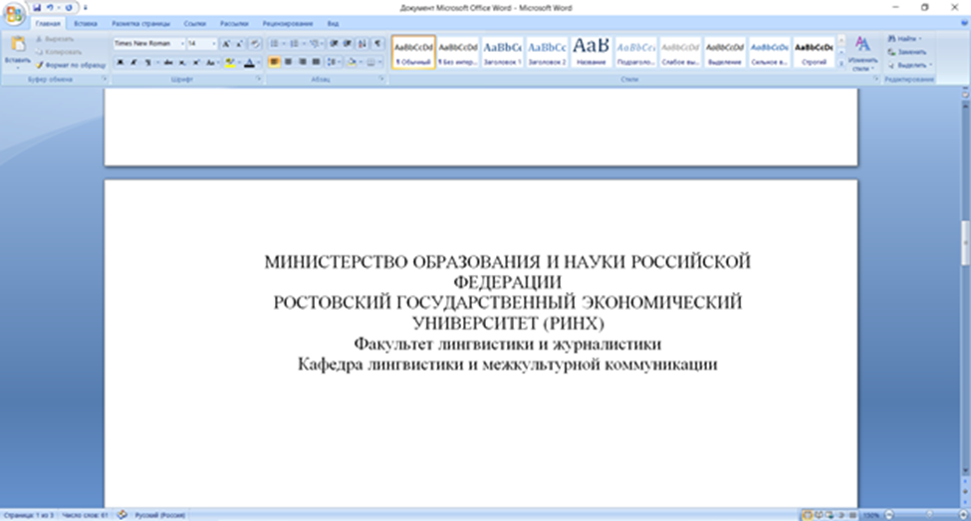971x521 pixels.
Task: Expand the styles gallery more arrow
Action: 842,64
